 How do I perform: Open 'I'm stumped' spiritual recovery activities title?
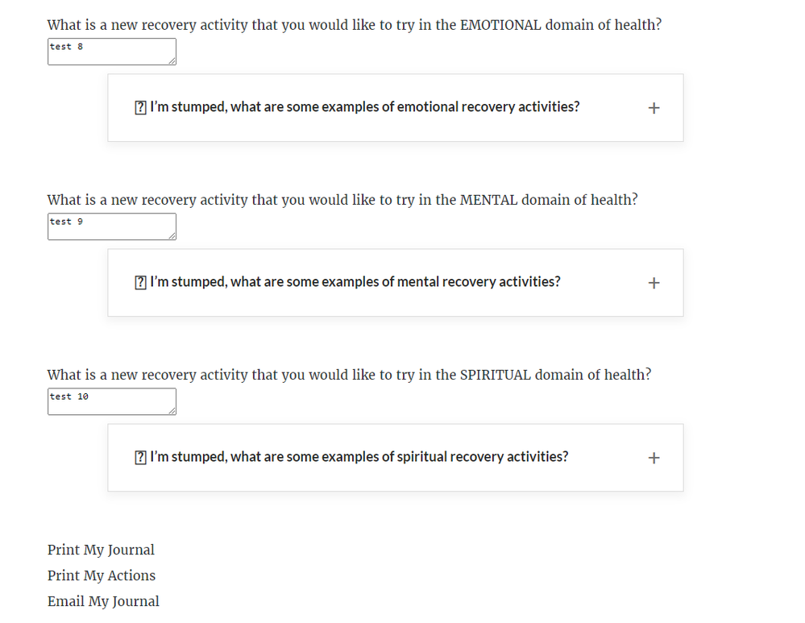point(359,457)
